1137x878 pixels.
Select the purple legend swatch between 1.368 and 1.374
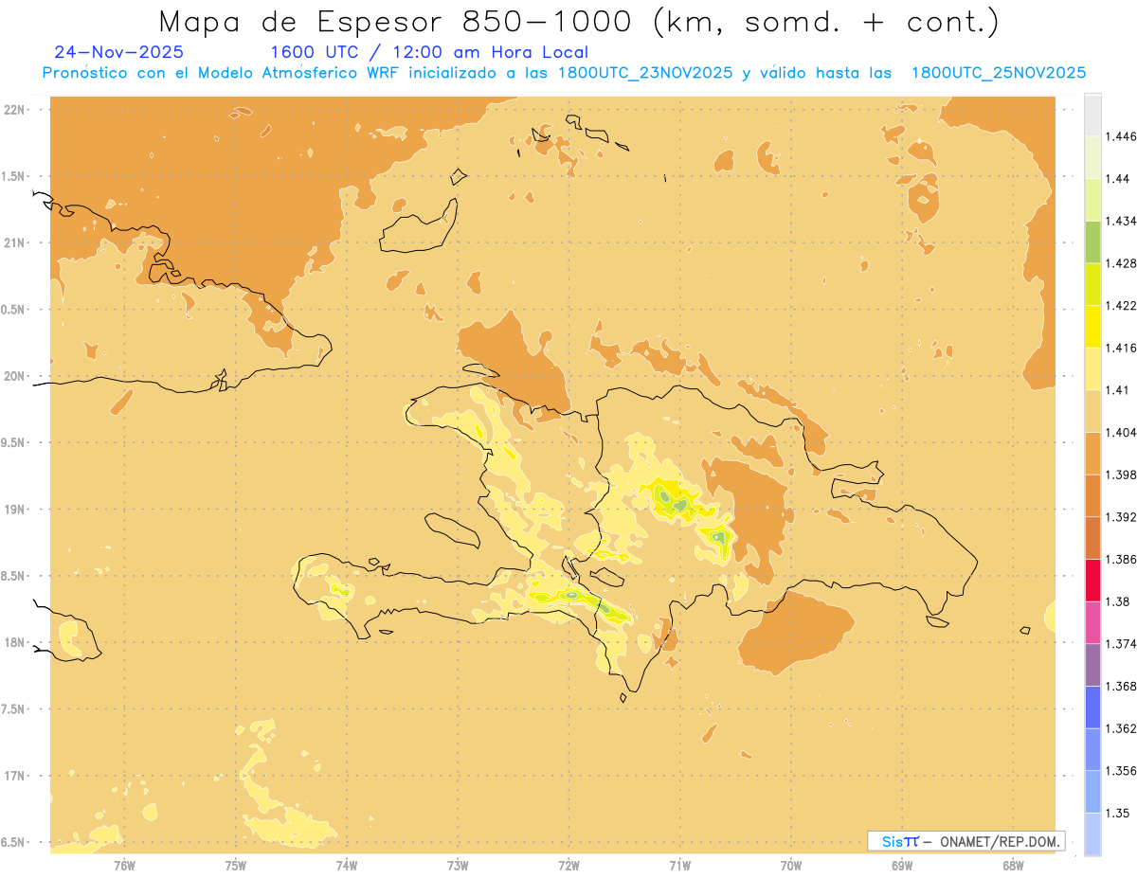pos(1092,665)
